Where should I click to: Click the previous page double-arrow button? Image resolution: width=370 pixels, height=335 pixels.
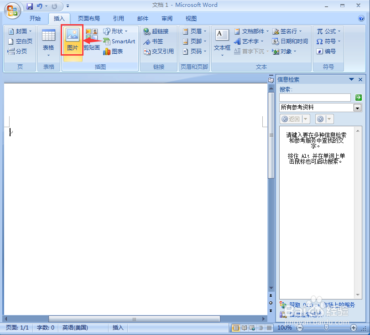tap(271, 295)
